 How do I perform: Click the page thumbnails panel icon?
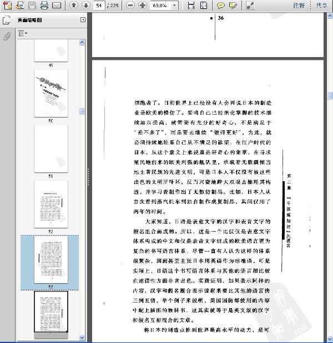click(7, 20)
